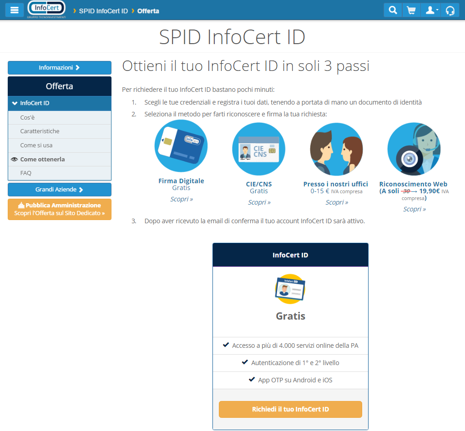This screenshot has width=465, height=431.
Task: Click the InfoCert logo
Action: tap(46, 9)
